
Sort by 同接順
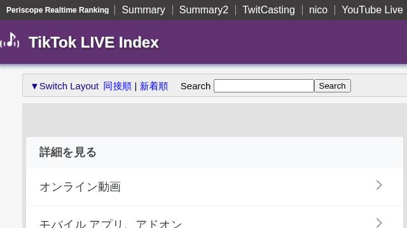click(x=117, y=86)
